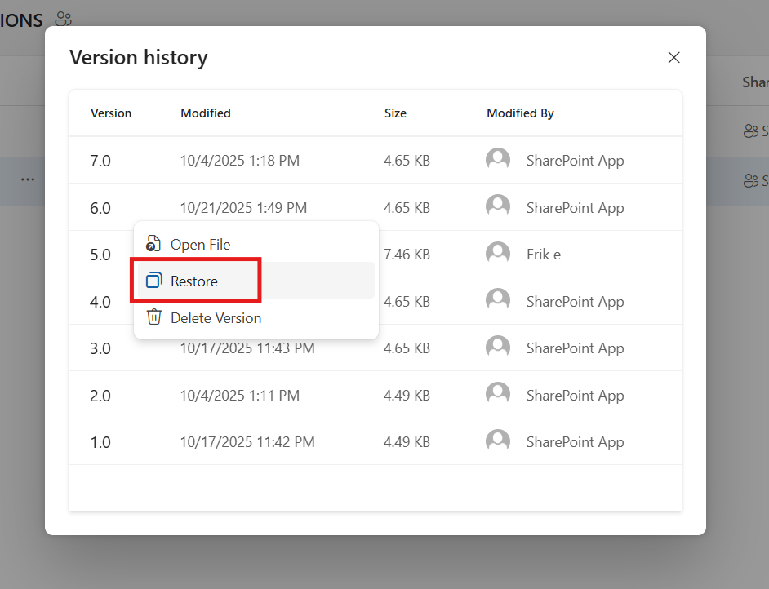This screenshot has height=589, width=769.
Task: Select Open File in context menu
Action: pyautogui.click(x=256, y=244)
